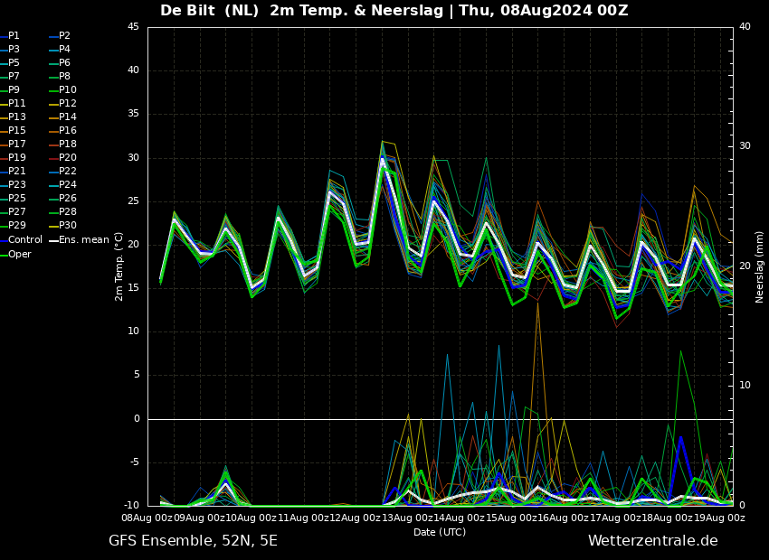Click the GFS Ensemble, 52N, 5E caption

[194, 541]
